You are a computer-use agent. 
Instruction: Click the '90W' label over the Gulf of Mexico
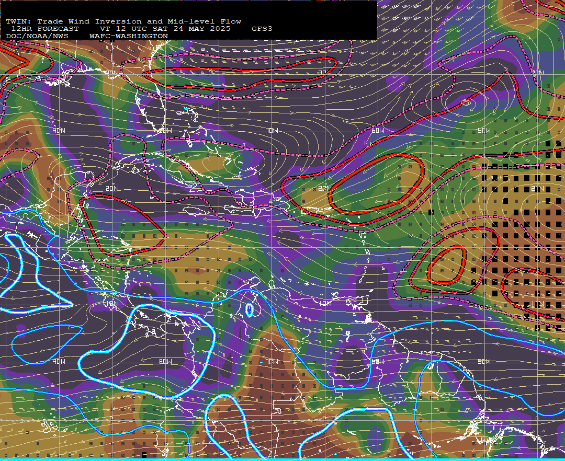pos(59,130)
